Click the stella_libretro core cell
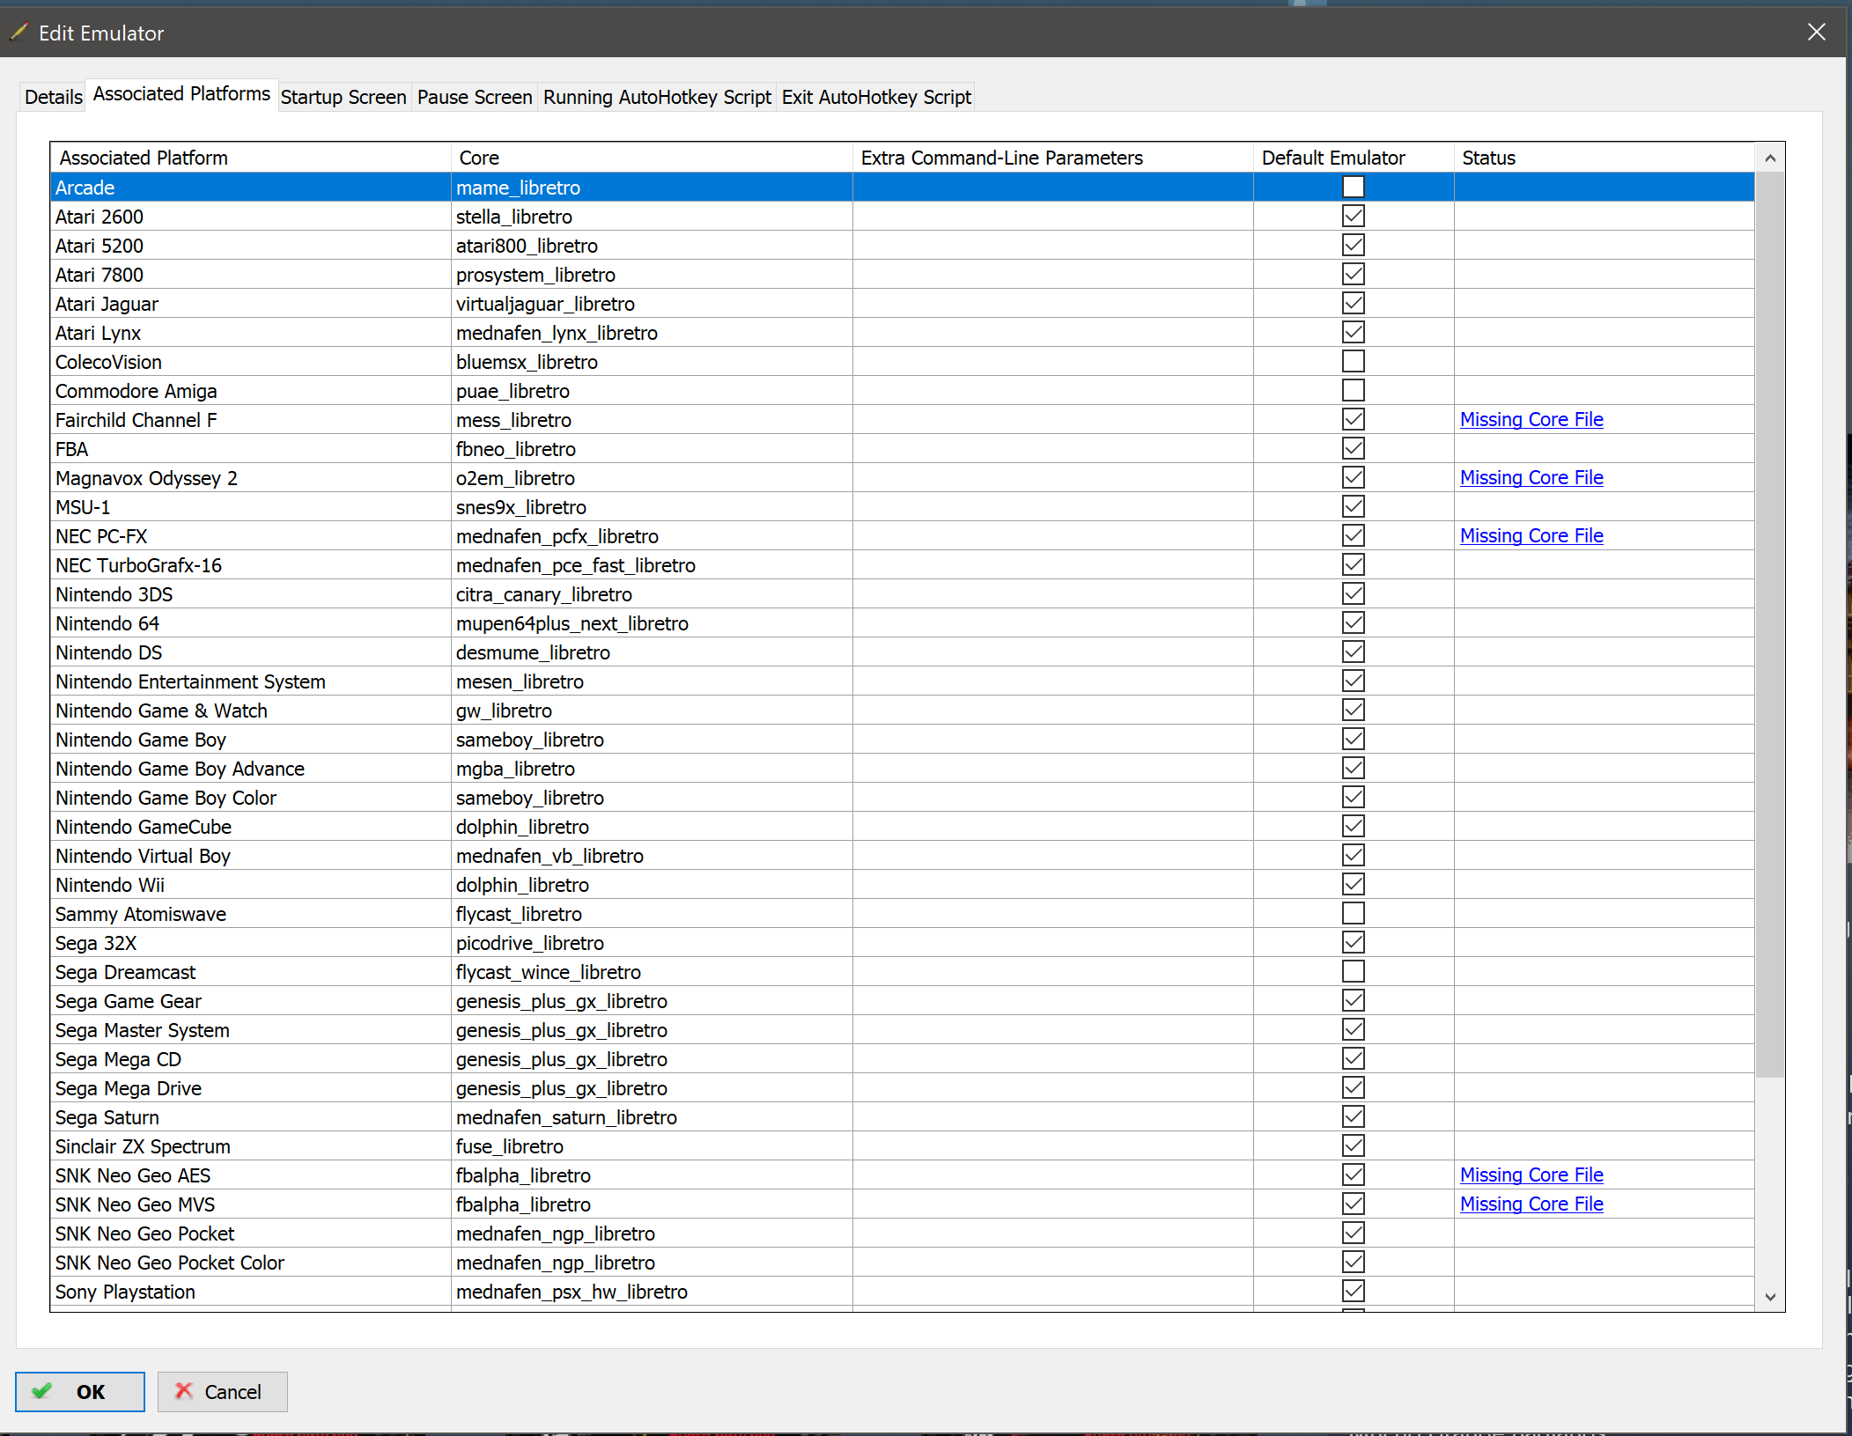This screenshot has width=1852, height=1436. [x=652, y=216]
